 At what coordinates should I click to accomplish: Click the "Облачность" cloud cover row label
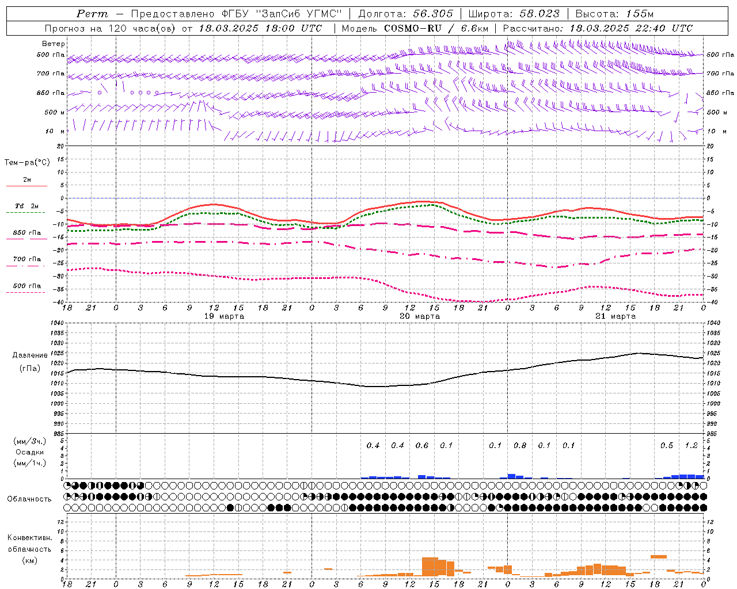[x=29, y=499]
